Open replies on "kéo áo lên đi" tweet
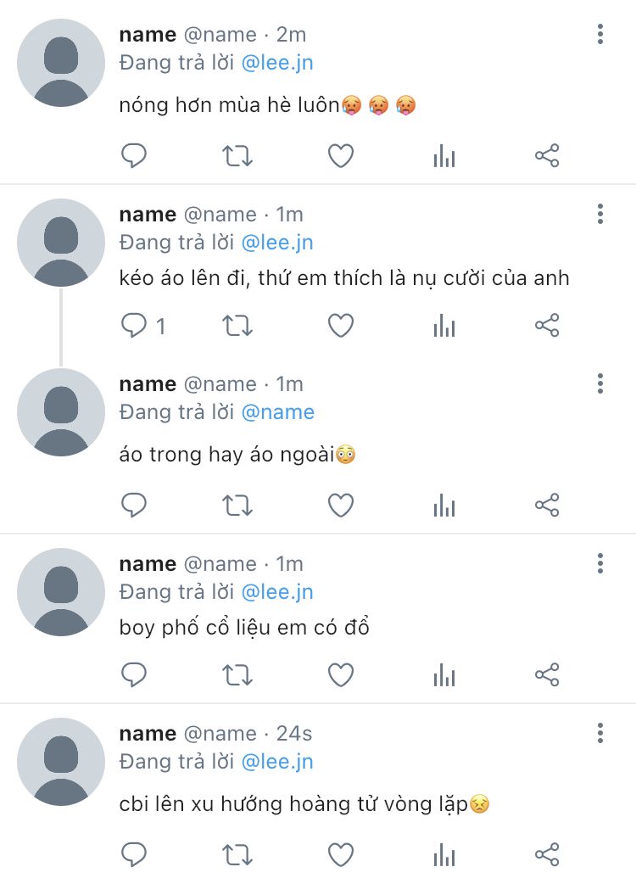636x878 pixels. pos(143,326)
